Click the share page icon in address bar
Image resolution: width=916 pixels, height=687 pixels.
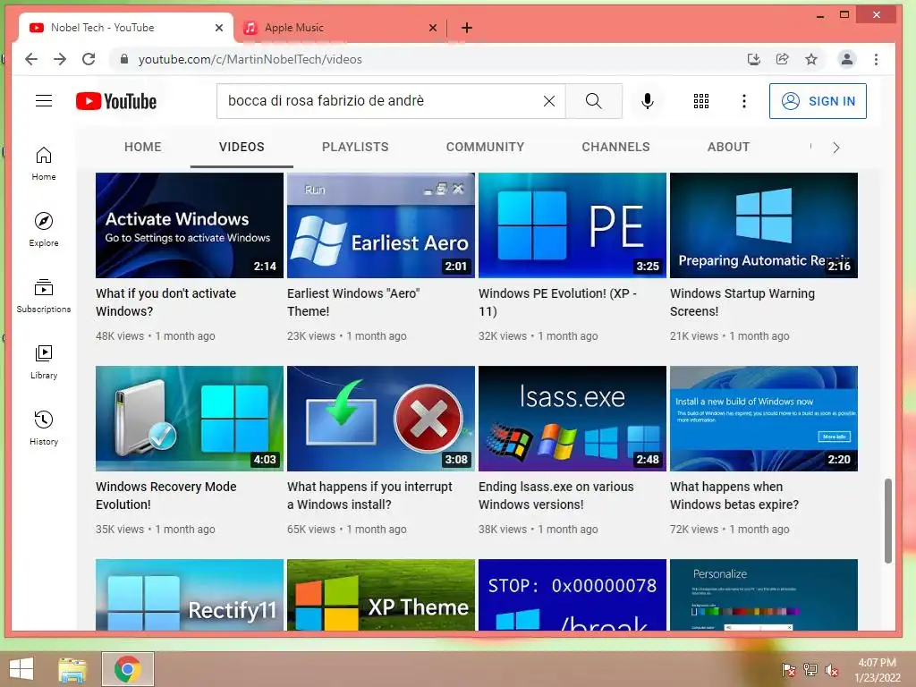click(782, 59)
